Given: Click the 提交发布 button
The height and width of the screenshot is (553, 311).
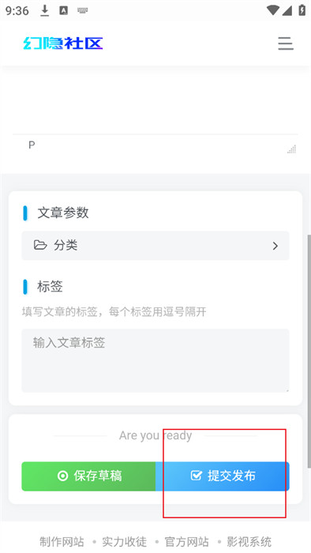Looking at the screenshot, I should pos(223,476).
